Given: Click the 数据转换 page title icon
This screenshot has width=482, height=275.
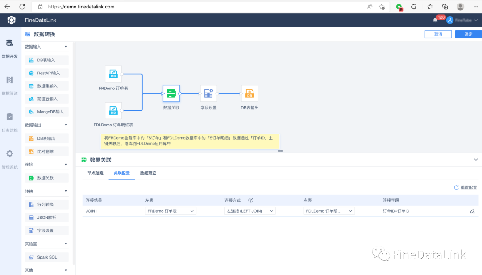Looking at the screenshot, I should 28,34.
